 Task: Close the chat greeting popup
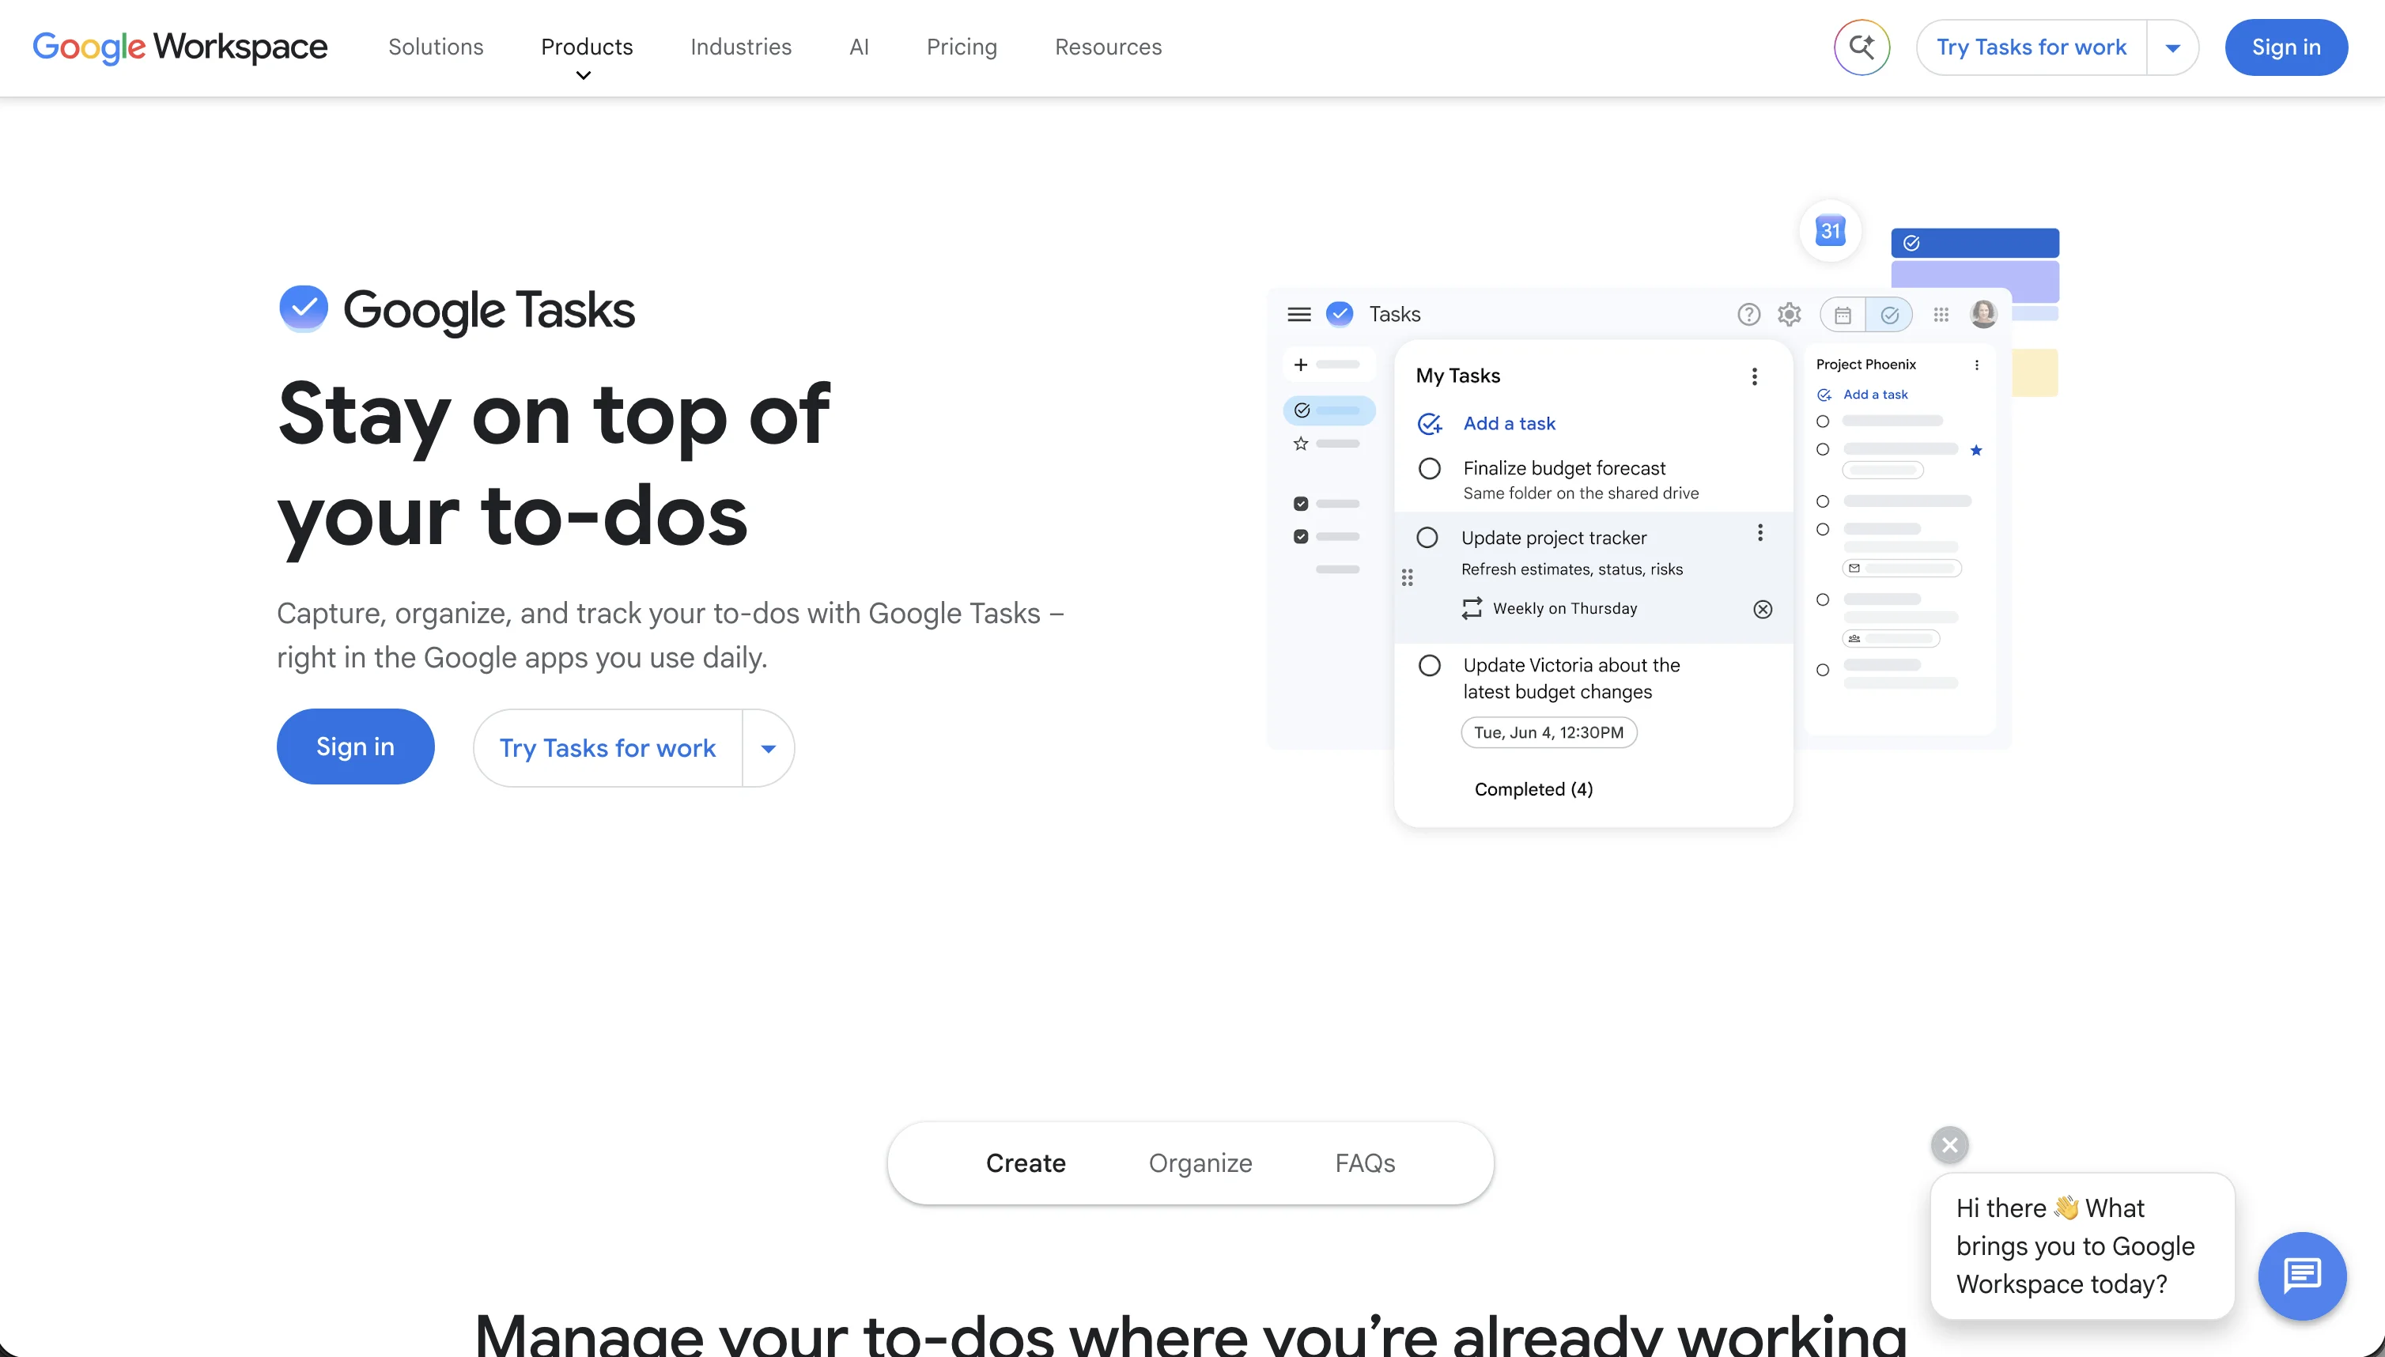point(1948,1144)
